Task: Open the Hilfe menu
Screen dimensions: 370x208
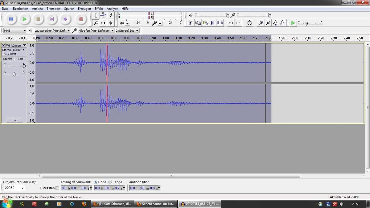Action: [125, 9]
